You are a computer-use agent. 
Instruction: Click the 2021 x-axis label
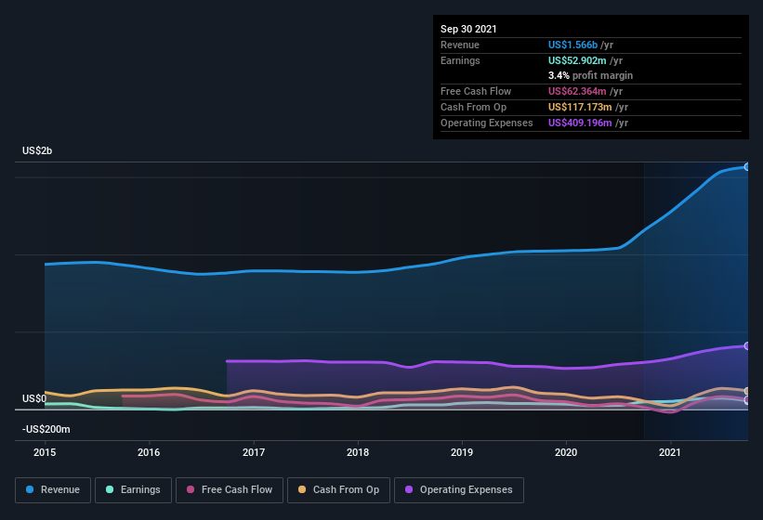pos(670,452)
